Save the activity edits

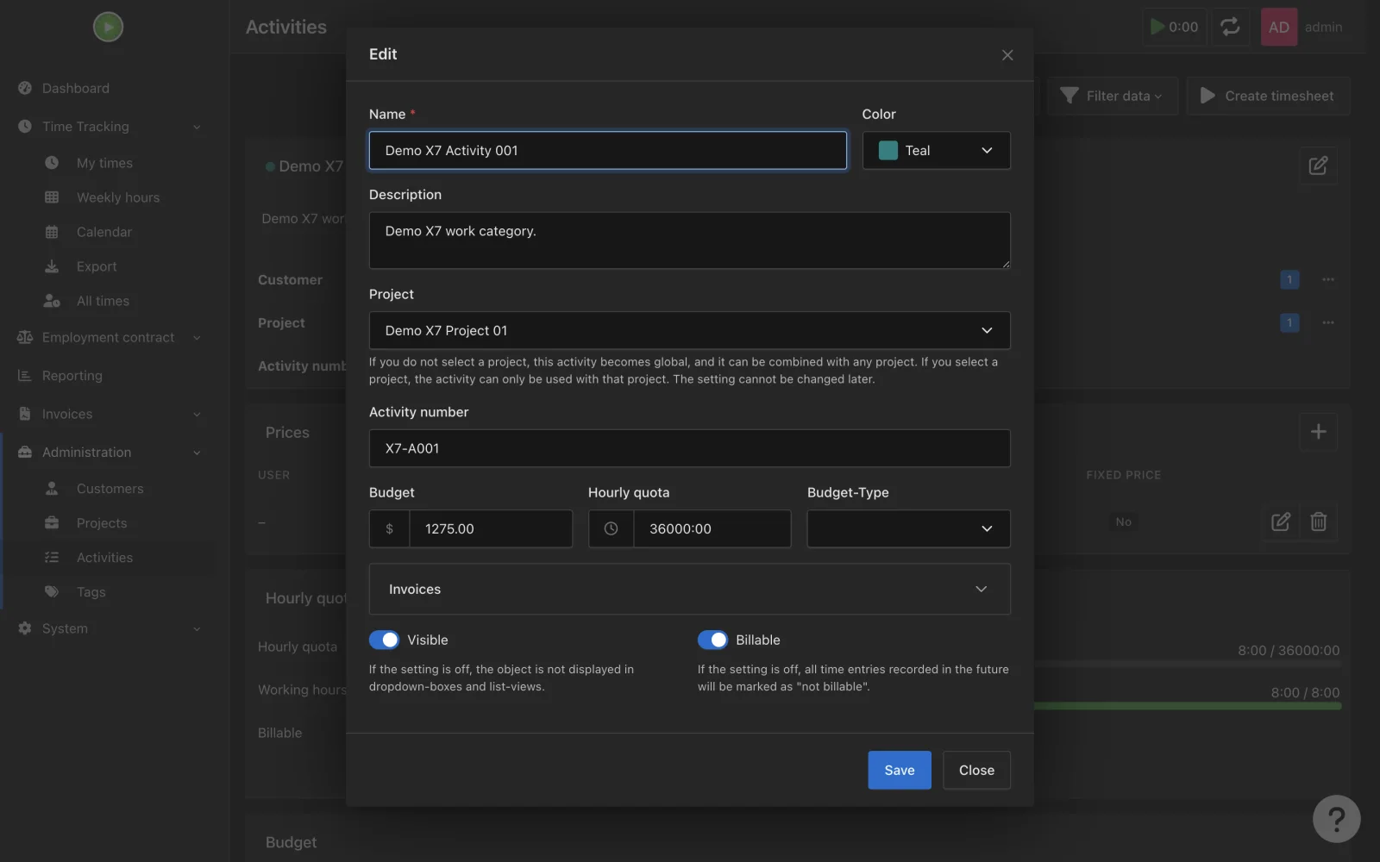tap(900, 770)
